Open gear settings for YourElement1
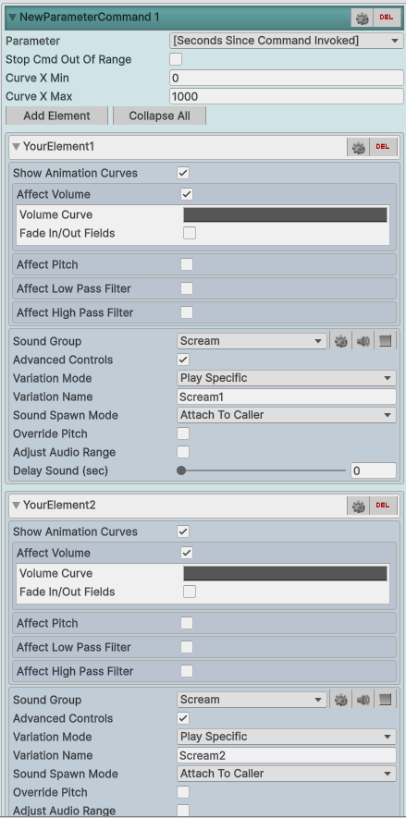Image resolution: width=406 pixels, height=818 pixels. coord(359,147)
